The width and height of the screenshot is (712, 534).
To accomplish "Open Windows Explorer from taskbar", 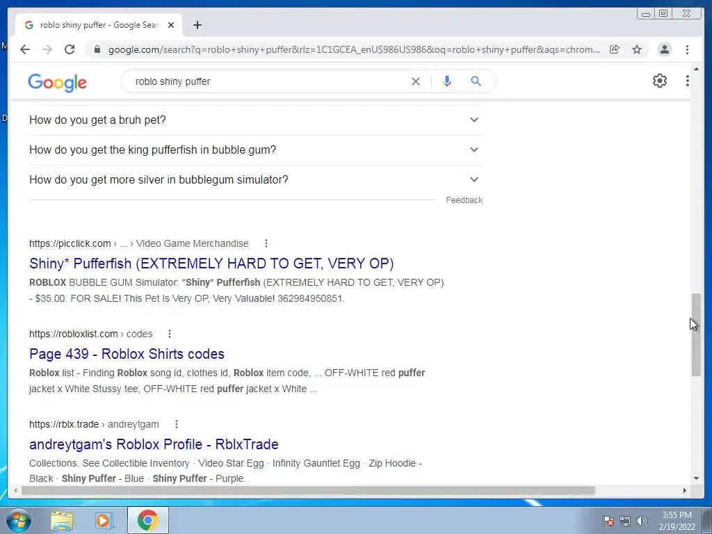I will coord(62,520).
